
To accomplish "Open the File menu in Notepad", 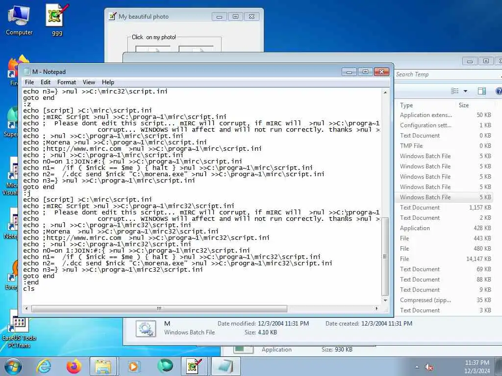I will pos(29,82).
